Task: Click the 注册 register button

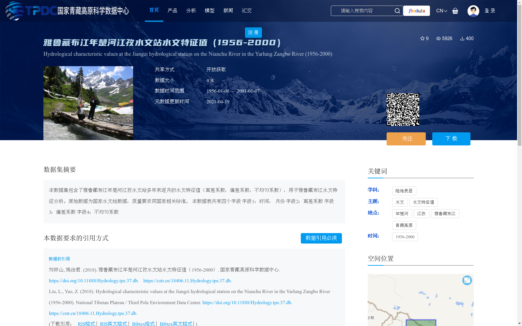Action: [253, 33]
